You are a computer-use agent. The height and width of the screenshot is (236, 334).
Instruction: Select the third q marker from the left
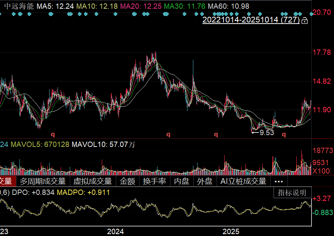click(216, 134)
